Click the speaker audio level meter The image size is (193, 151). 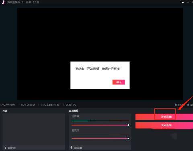tap(100, 120)
